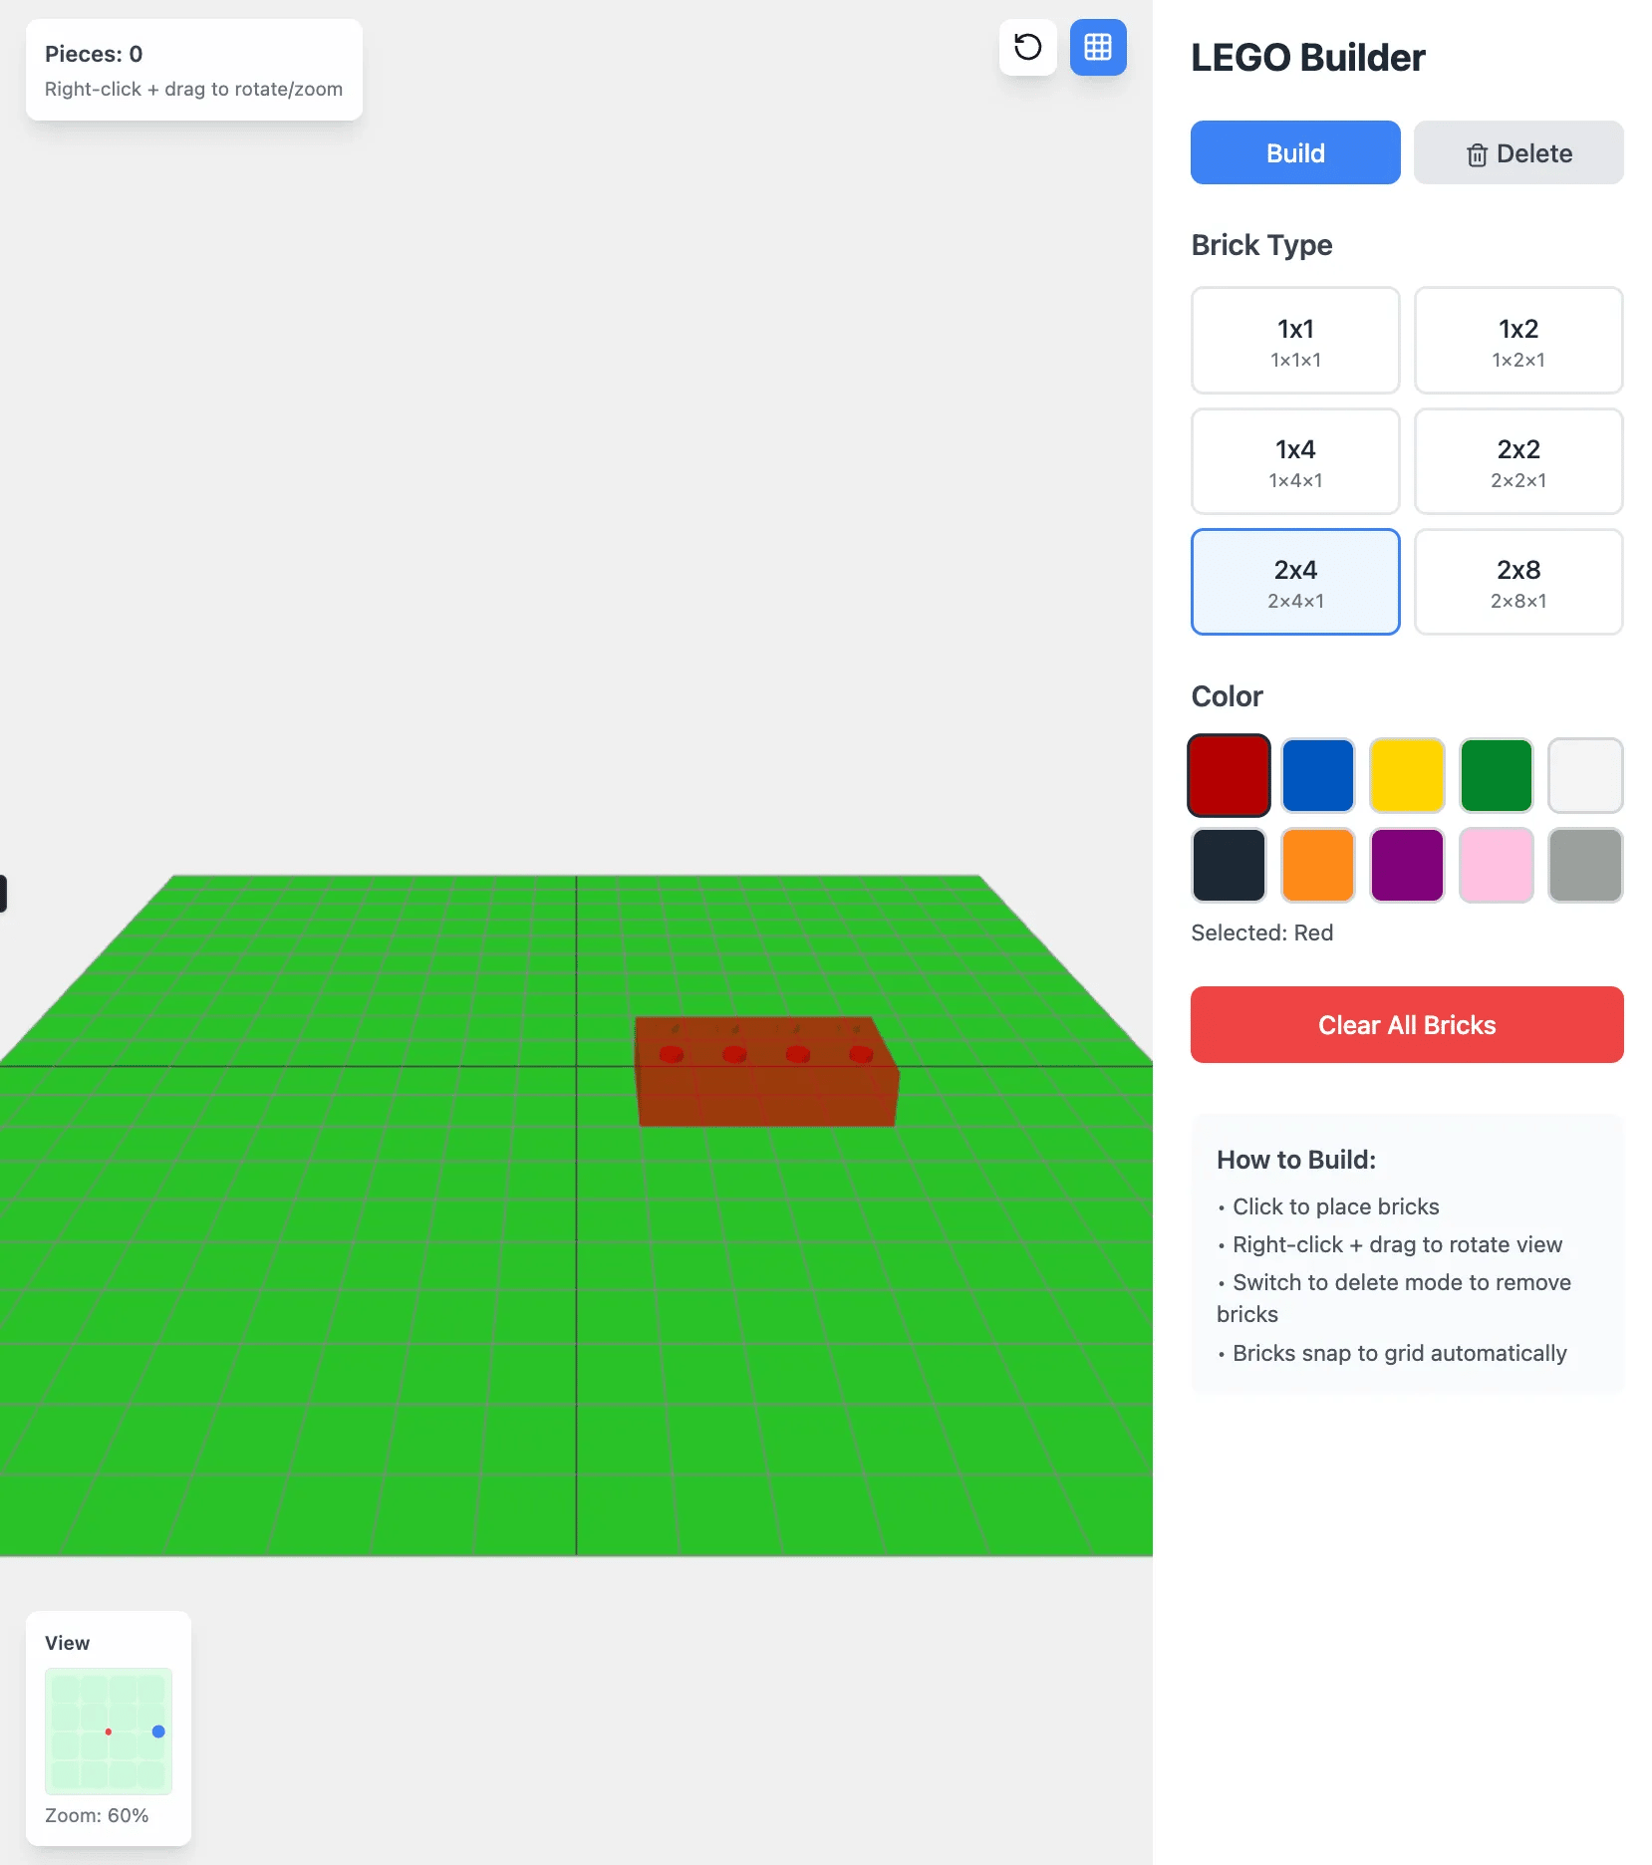Click the reset view circular arrow icon
The image size is (1652, 1865).
(x=1027, y=47)
